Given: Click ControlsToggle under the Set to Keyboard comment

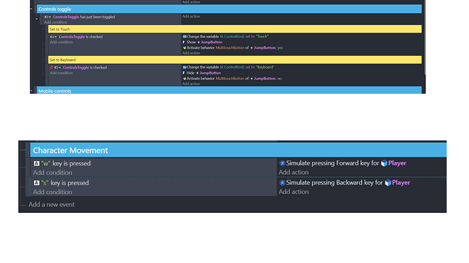Looking at the screenshot, I should point(76,67).
